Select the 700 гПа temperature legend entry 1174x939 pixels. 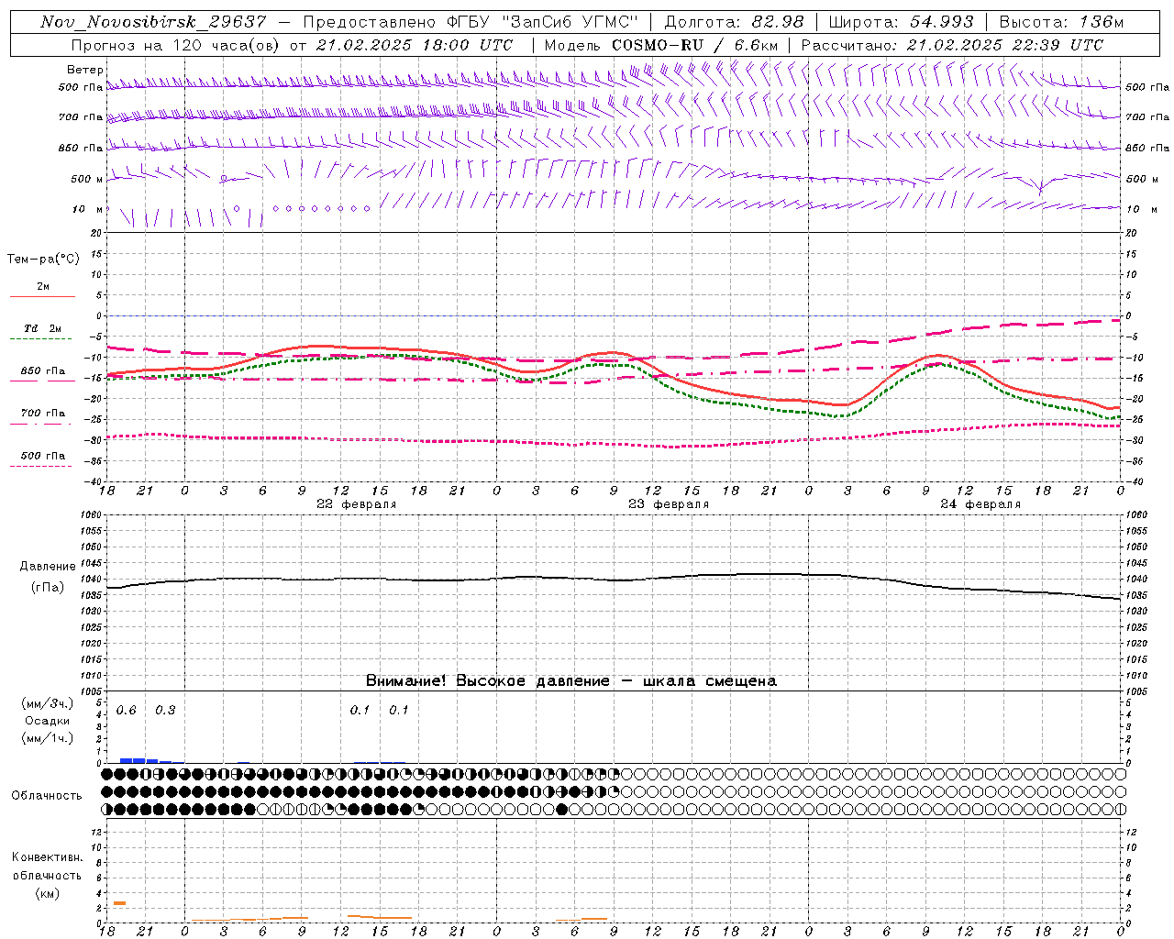coord(43,417)
